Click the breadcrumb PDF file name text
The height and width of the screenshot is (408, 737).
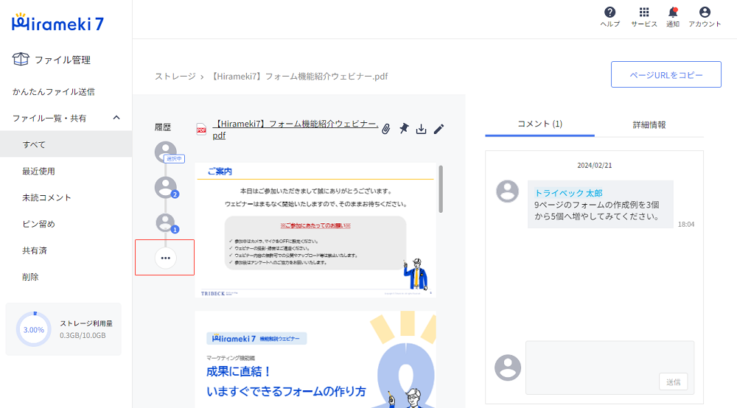(x=298, y=76)
